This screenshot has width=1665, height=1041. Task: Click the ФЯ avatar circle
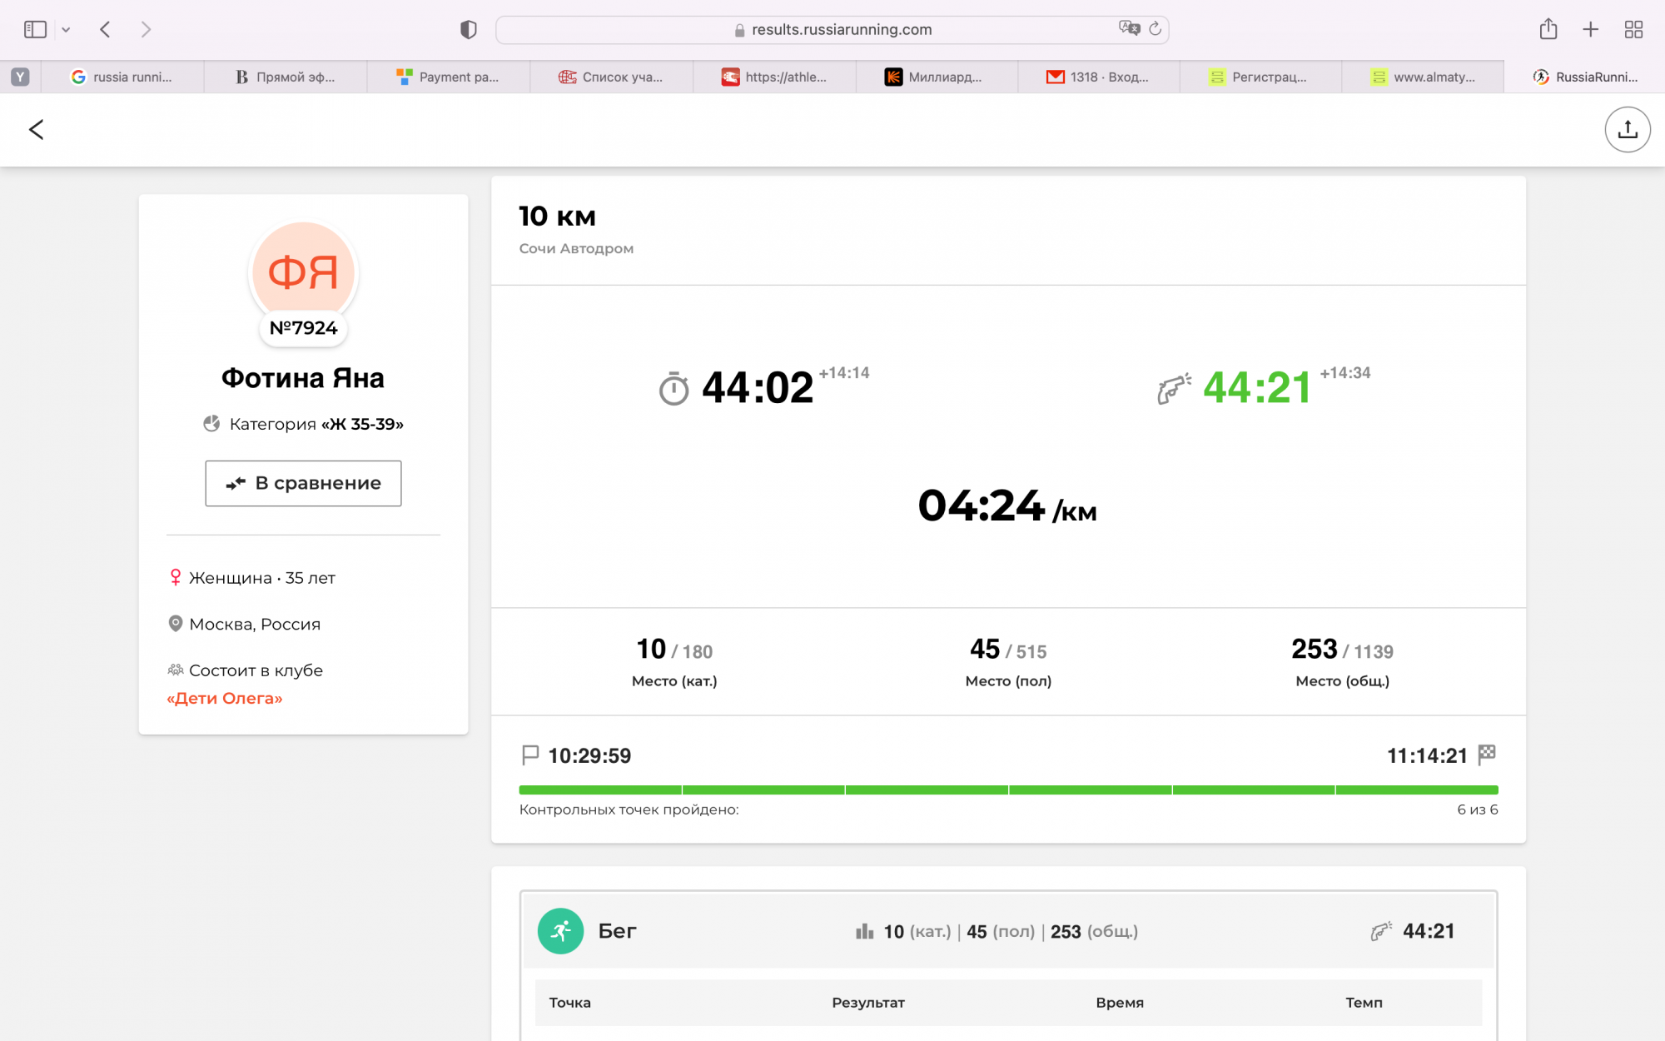[x=303, y=272]
